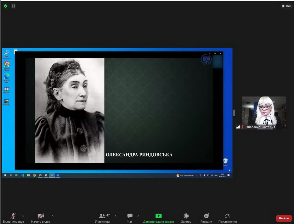Open the Вид view menu
Viewport: 294px width, 224px height.
tap(287, 6)
